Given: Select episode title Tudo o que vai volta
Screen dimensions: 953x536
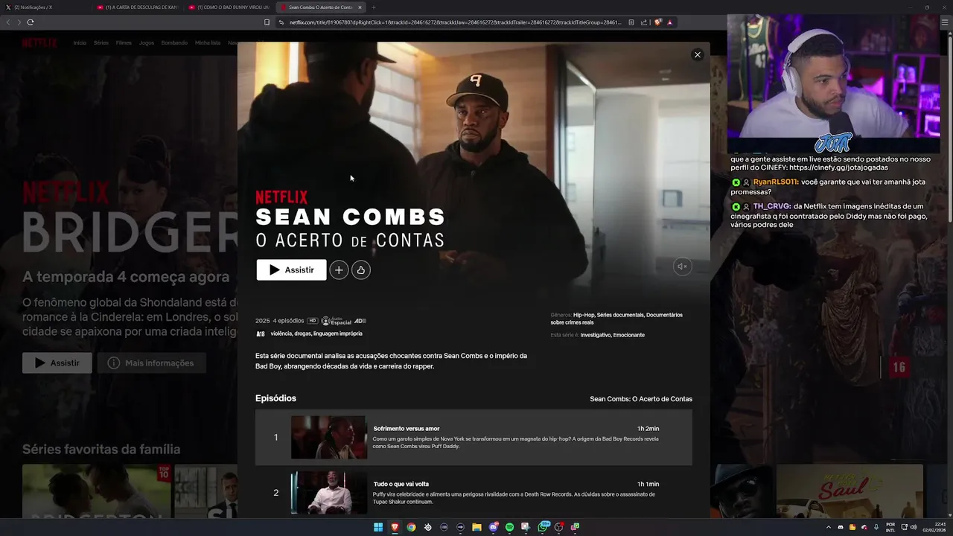Looking at the screenshot, I should pyautogui.click(x=401, y=484).
